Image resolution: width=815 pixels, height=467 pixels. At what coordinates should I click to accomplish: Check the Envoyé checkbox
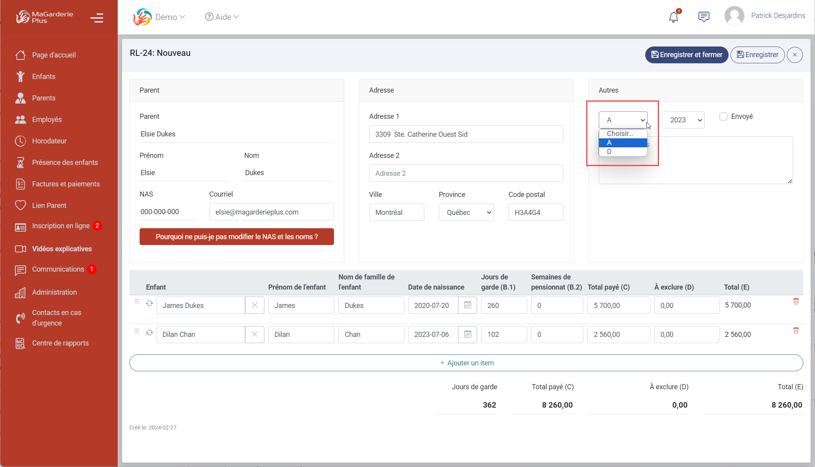[723, 116]
